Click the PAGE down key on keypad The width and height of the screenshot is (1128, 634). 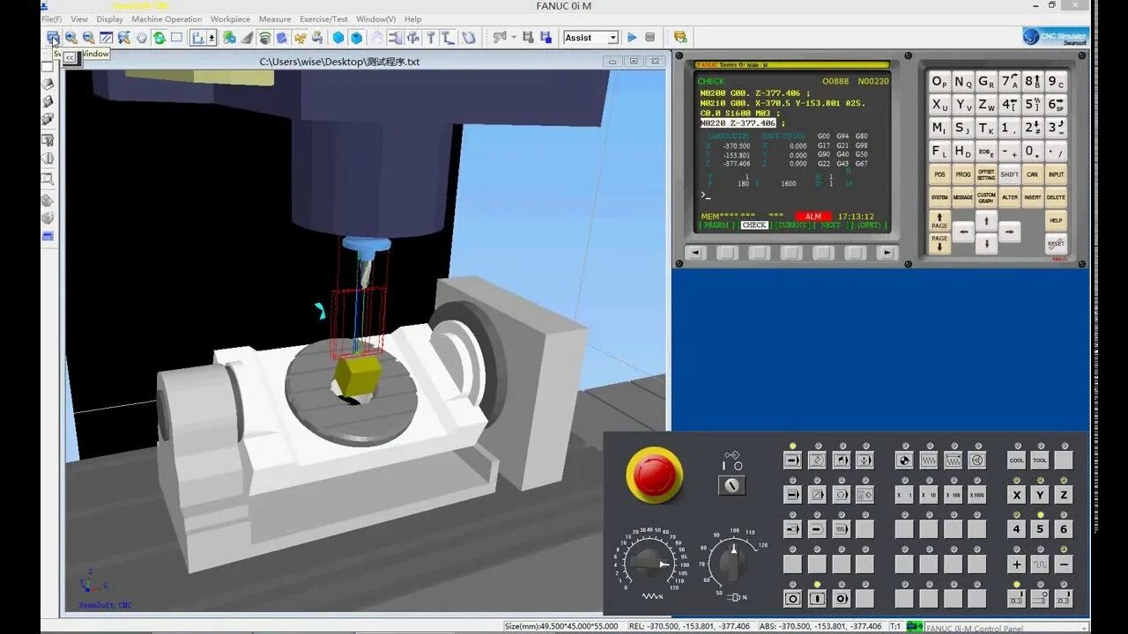coord(940,242)
